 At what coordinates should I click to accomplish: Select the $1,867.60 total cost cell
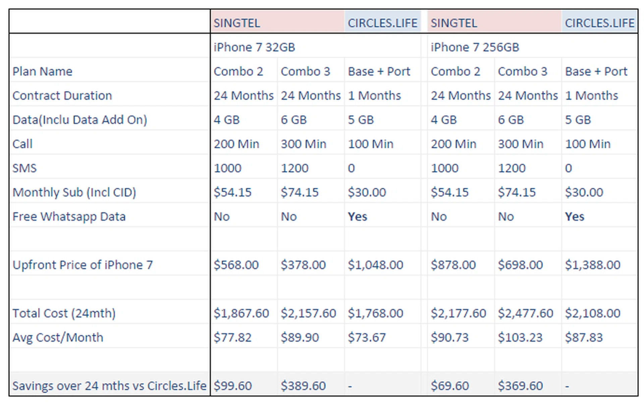coord(241,313)
